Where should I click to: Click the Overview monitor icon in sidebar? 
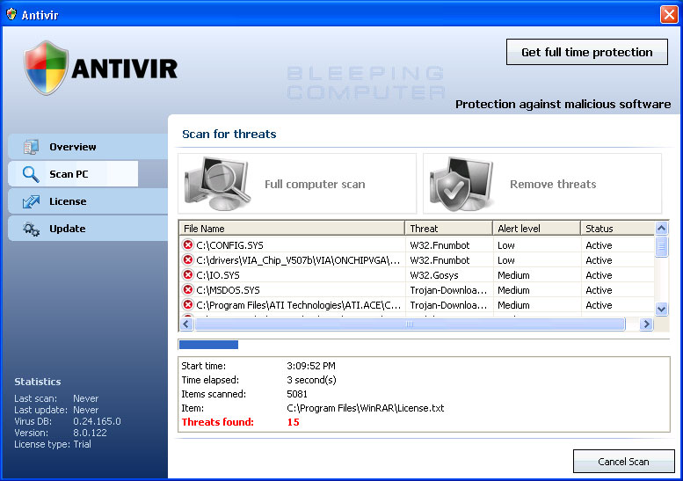[x=31, y=147]
